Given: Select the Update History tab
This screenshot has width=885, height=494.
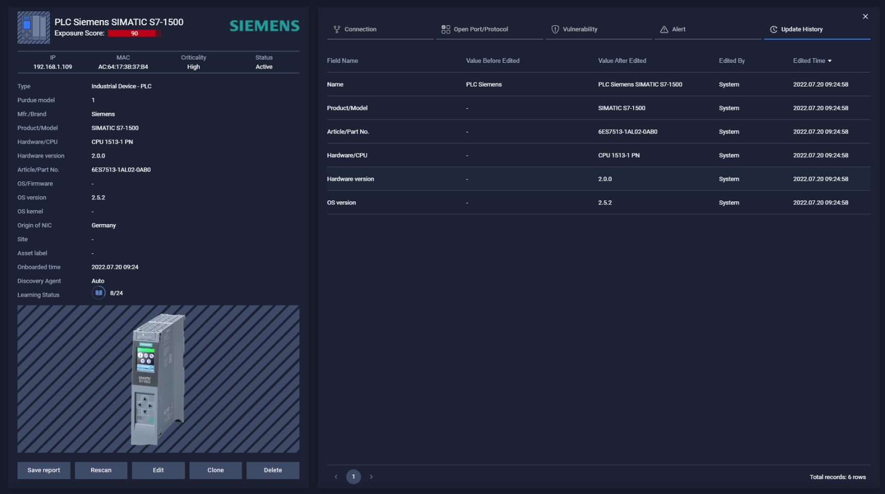Looking at the screenshot, I should 817,29.
